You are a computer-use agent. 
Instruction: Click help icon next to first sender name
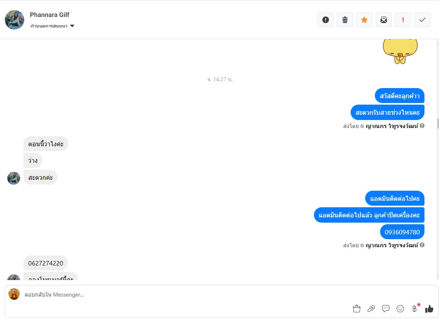pos(422,126)
